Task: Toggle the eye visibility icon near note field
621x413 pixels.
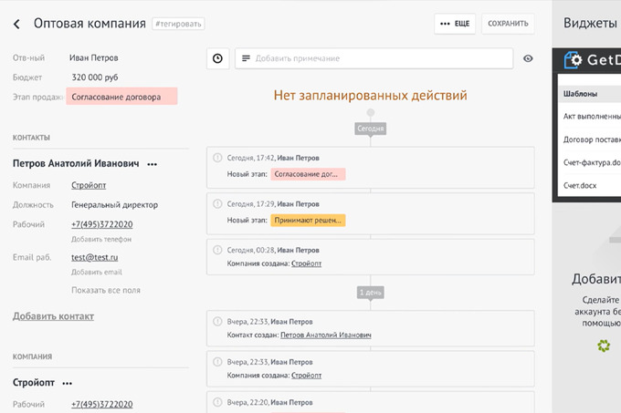Action: tap(528, 58)
